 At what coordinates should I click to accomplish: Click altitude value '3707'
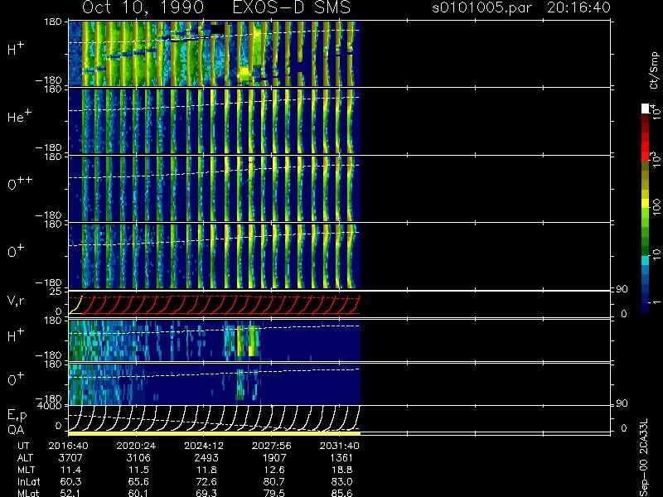click(70, 458)
